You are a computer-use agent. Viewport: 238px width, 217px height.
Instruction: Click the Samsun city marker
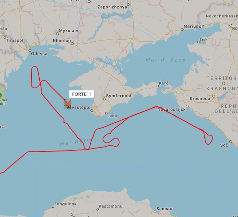pos(155,212)
